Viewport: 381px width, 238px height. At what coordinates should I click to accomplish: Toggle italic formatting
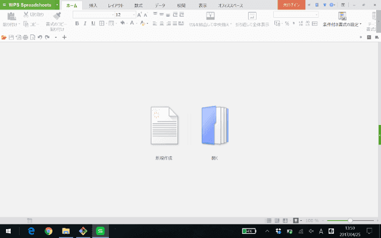pos(85,23)
